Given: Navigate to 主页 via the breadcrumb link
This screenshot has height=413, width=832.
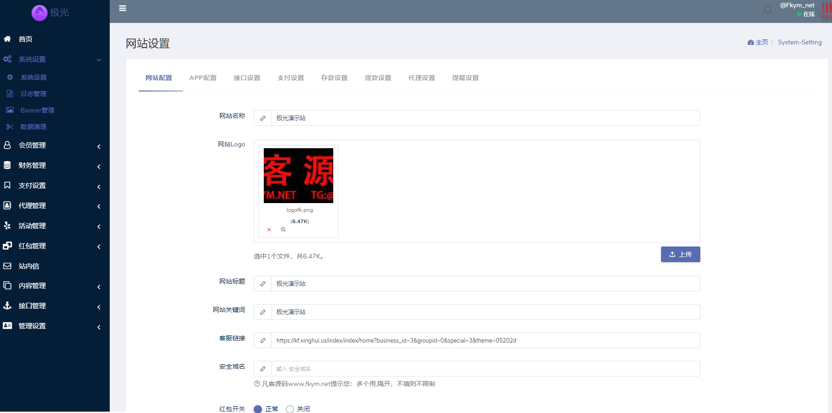Looking at the screenshot, I should pyautogui.click(x=761, y=42).
